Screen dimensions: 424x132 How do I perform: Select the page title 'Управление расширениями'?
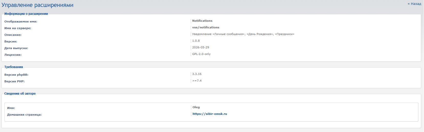(38, 5)
